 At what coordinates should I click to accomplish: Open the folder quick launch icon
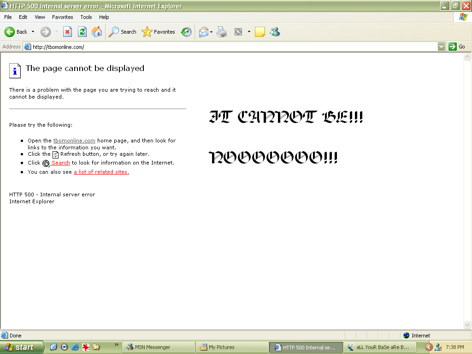(96, 347)
